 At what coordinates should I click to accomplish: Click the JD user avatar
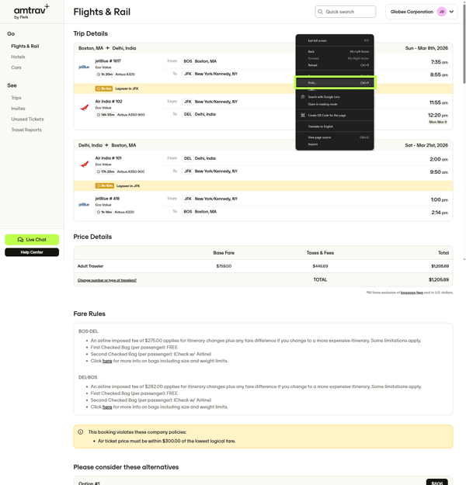tap(442, 12)
